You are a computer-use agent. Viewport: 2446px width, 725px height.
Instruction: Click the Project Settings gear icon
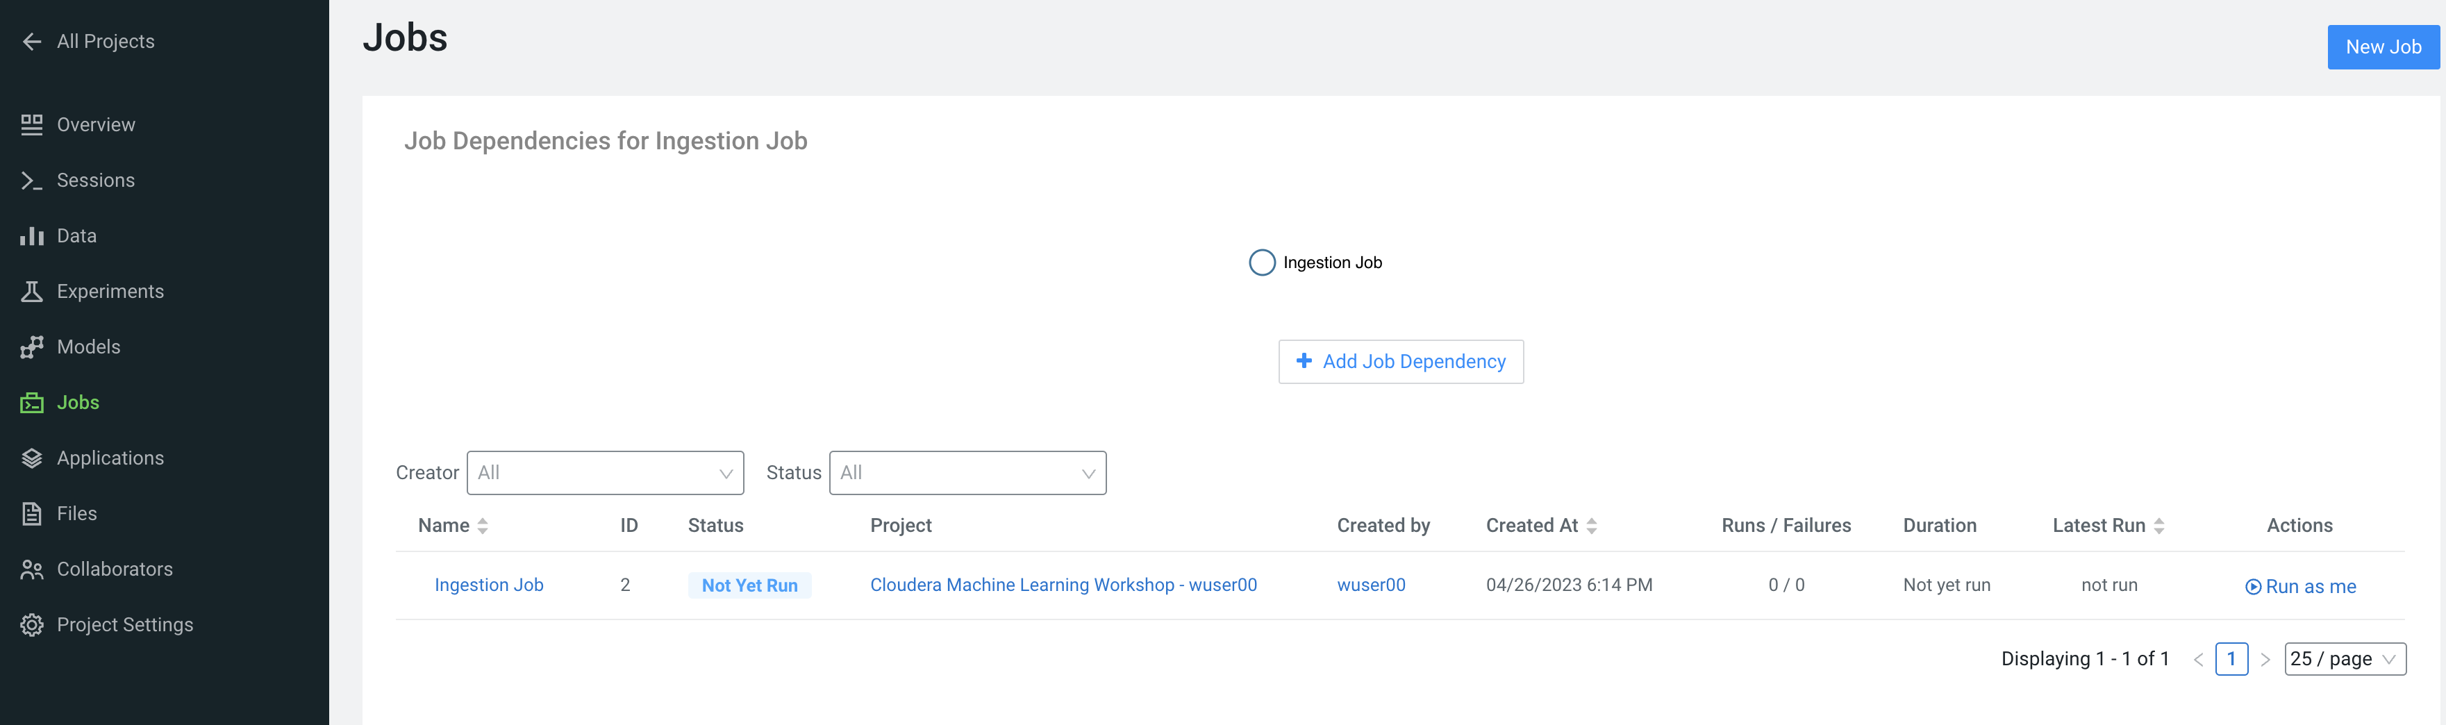(31, 624)
